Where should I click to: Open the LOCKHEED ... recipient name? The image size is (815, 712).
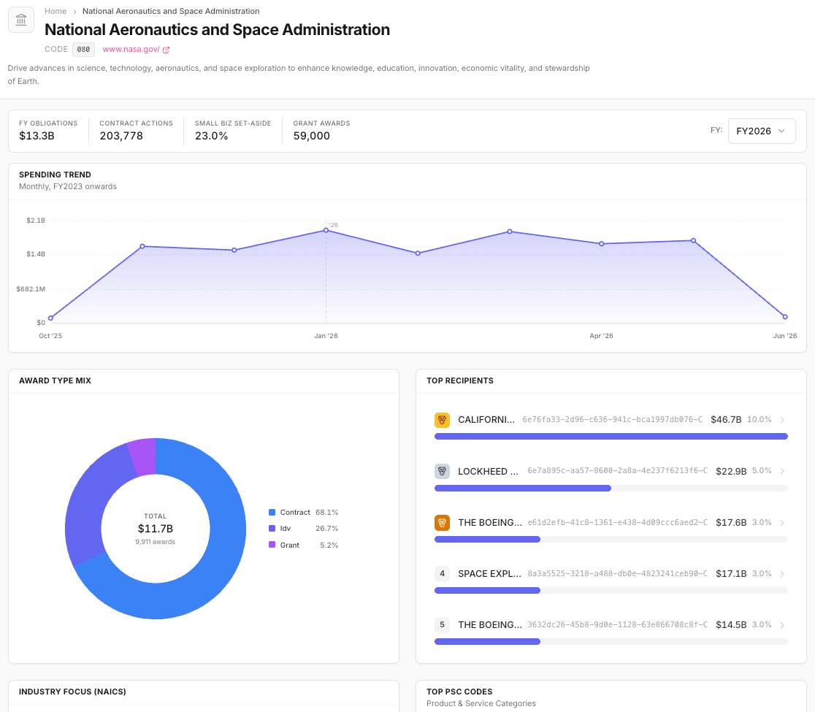(x=488, y=471)
